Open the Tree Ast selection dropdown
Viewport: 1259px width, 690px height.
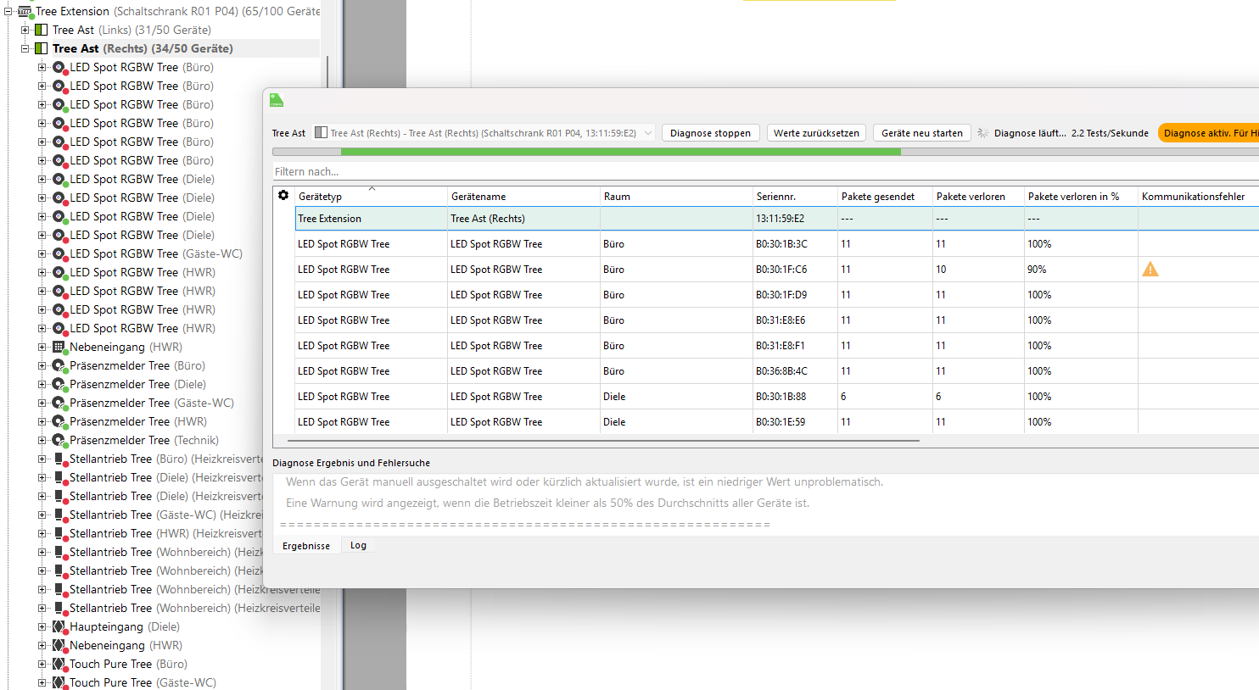483,133
